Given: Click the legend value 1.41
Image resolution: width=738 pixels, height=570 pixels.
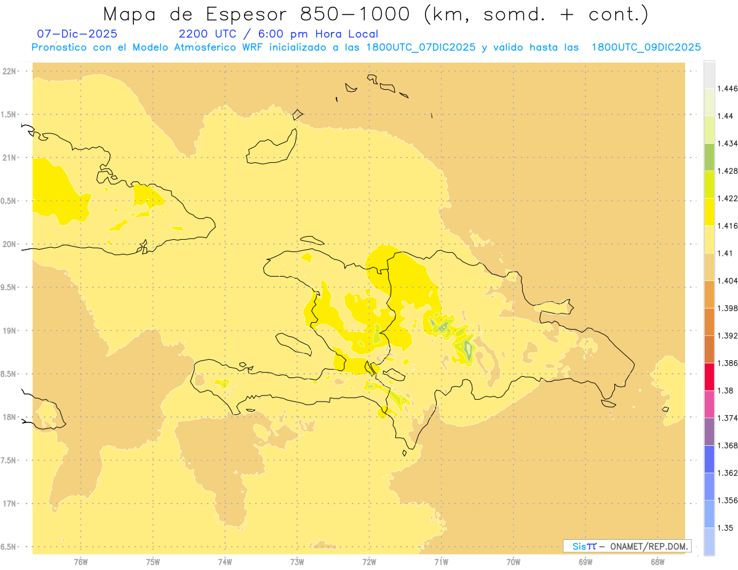Looking at the screenshot, I should pos(726,253).
